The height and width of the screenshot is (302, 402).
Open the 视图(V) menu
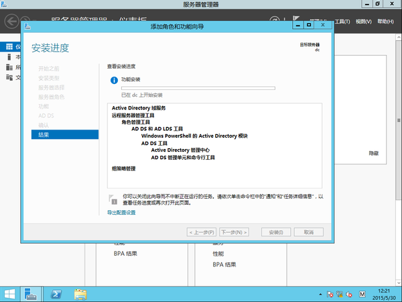pos(364,21)
